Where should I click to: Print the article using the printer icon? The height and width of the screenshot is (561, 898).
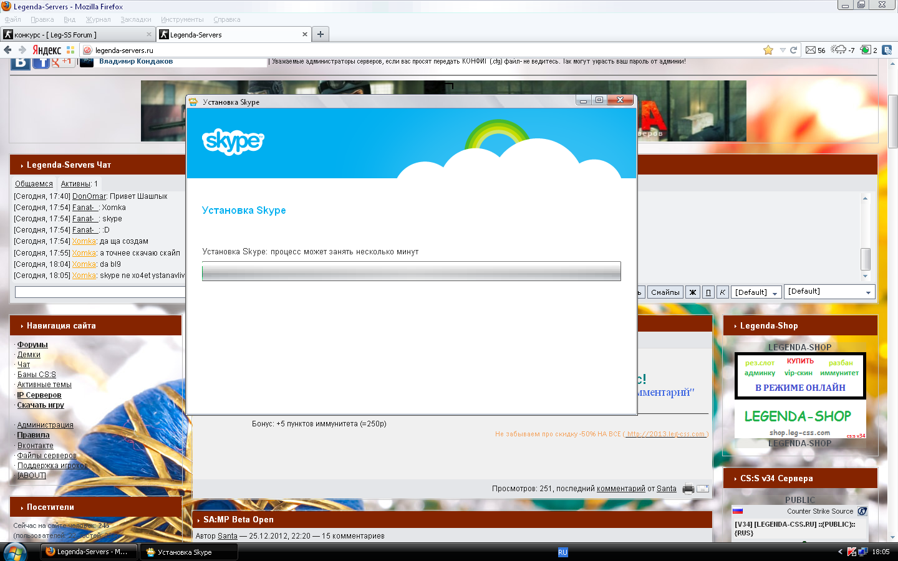pyautogui.click(x=688, y=489)
